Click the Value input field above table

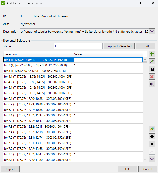[x=78, y=46]
